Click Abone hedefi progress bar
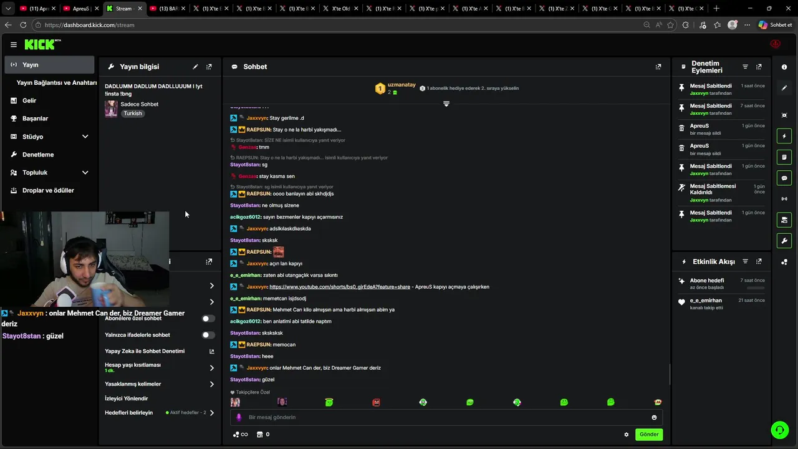 (x=755, y=288)
